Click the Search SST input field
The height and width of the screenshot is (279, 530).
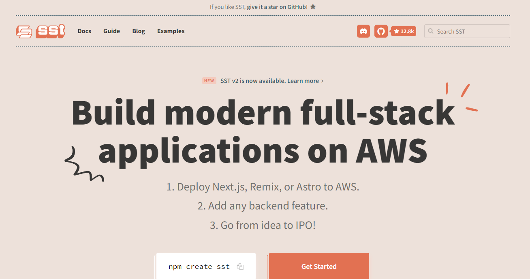pyautogui.click(x=467, y=31)
